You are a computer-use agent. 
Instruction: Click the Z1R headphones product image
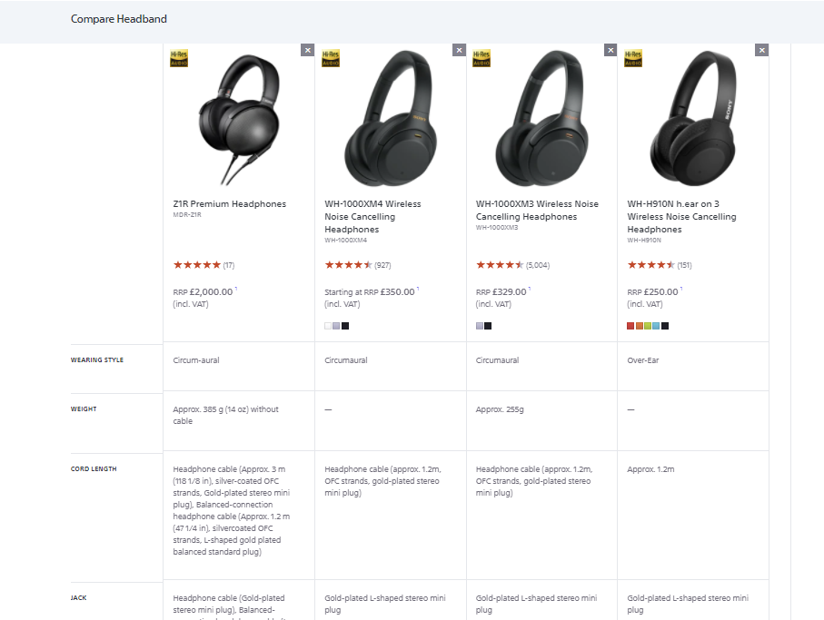(239, 120)
